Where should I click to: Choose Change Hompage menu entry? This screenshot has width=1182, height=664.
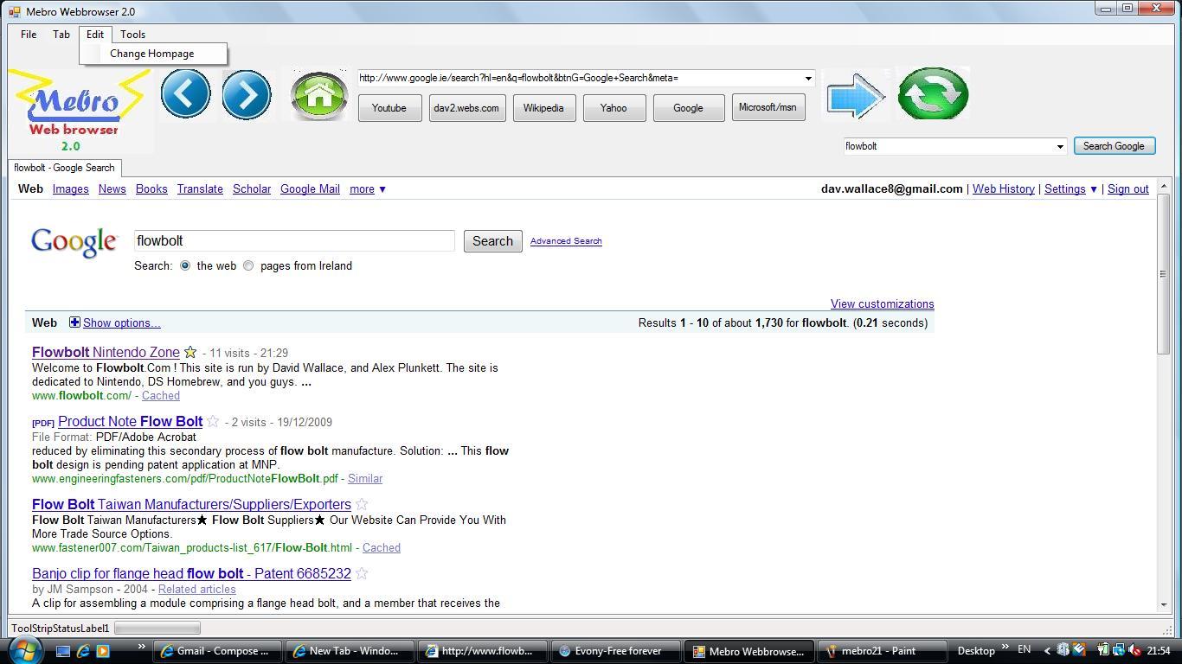pos(152,54)
